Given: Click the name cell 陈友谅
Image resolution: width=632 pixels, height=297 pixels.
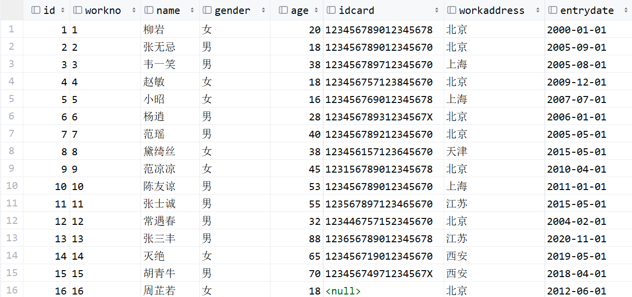Looking at the screenshot, I should (159, 187).
